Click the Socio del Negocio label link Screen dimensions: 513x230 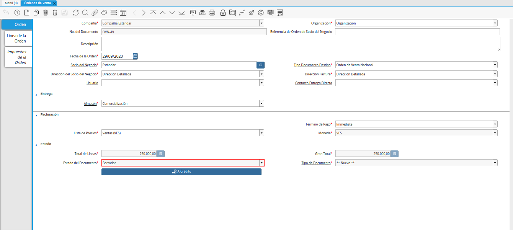pos(83,65)
